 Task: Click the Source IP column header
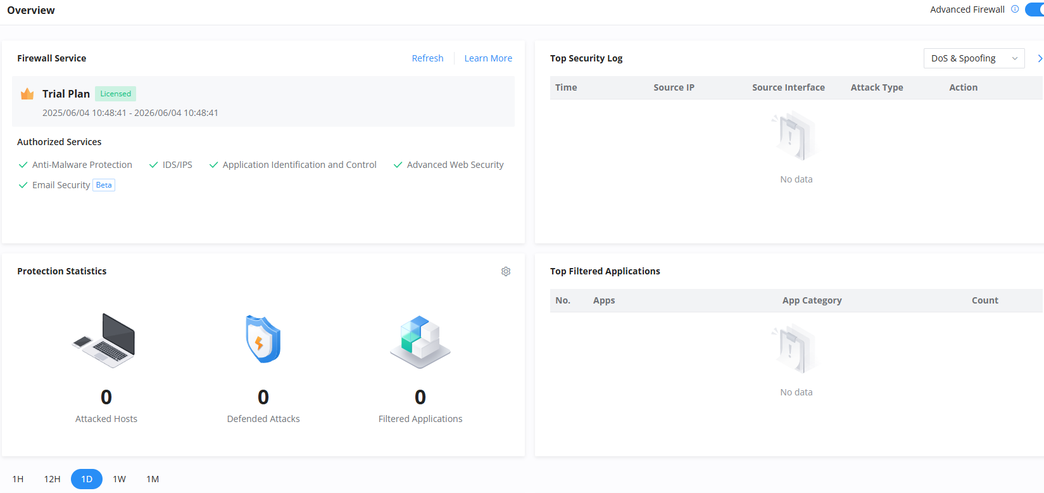[674, 87]
